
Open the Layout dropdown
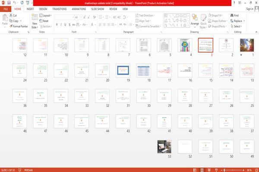(45, 16)
